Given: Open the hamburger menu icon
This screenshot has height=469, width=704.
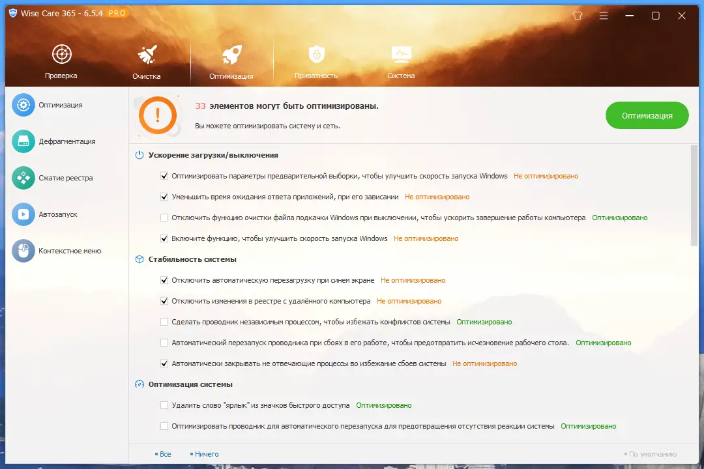Looking at the screenshot, I should pyautogui.click(x=604, y=16).
